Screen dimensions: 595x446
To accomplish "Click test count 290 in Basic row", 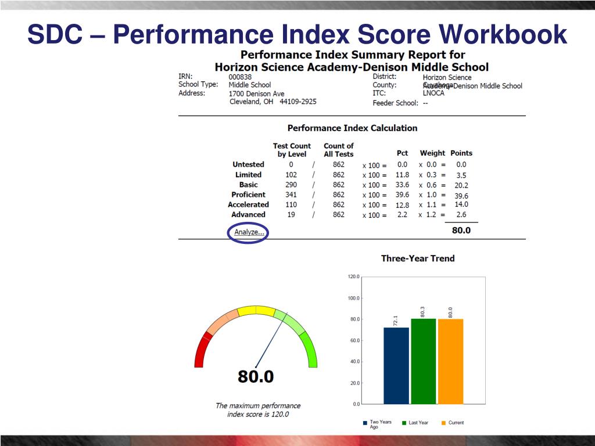I will (x=291, y=185).
